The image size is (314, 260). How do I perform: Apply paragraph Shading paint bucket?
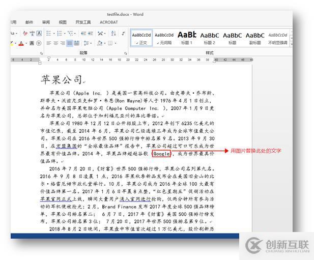click(x=100, y=43)
